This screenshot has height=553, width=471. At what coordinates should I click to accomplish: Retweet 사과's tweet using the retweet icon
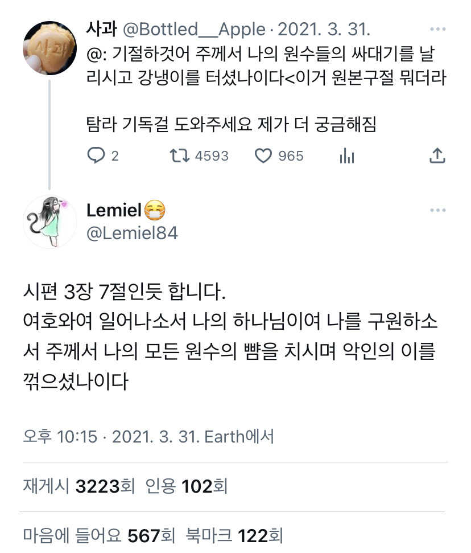[x=180, y=155]
